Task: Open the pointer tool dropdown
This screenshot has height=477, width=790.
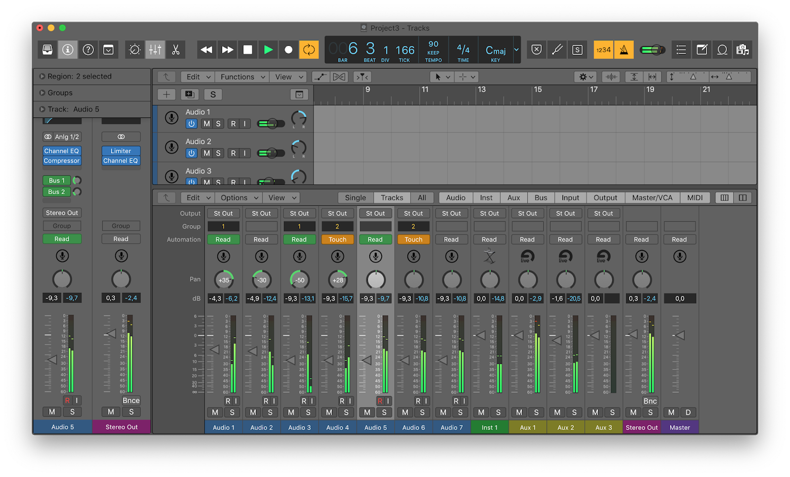Action: pos(442,77)
